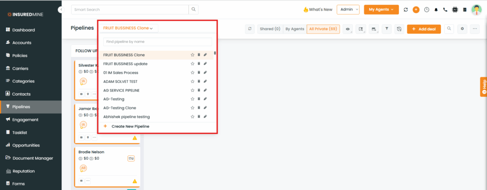The width and height of the screenshot is (487, 190).
Task: Toggle favorite star for AG-Testing
Action: click(x=192, y=99)
